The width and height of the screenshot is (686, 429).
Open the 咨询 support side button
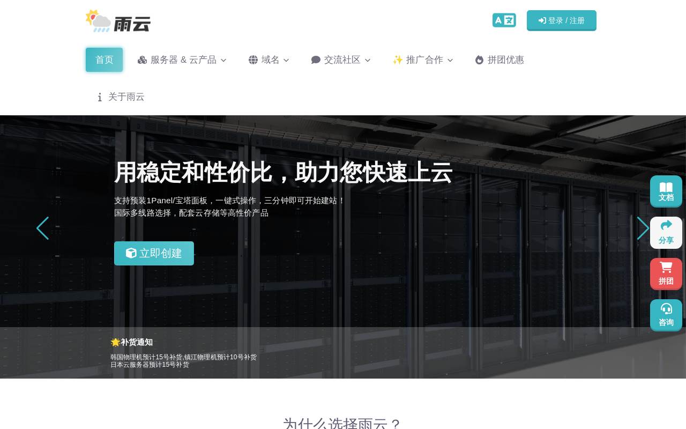click(x=666, y=315)
